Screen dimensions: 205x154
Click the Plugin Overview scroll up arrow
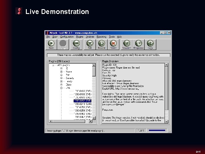coord(167,65)
